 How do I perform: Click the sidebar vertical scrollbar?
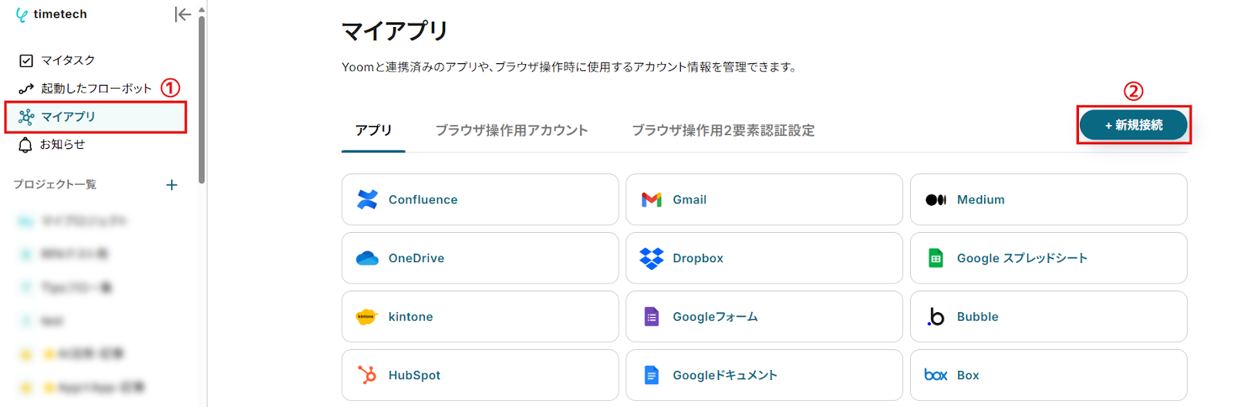(x=201, y=100)
